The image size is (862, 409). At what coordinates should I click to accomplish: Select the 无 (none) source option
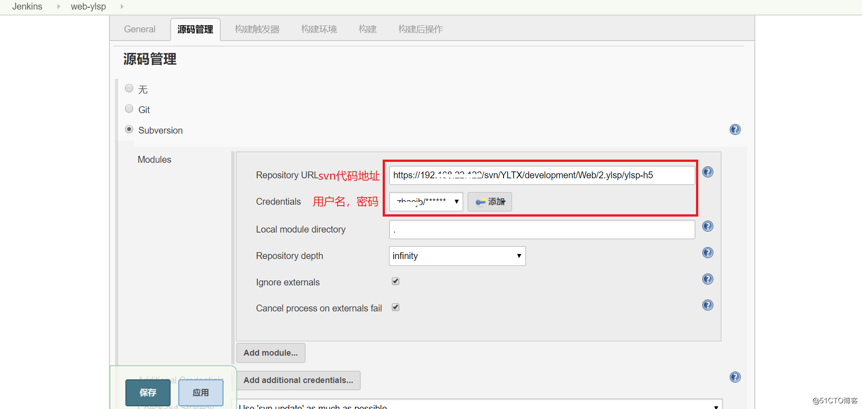(129, 88)
